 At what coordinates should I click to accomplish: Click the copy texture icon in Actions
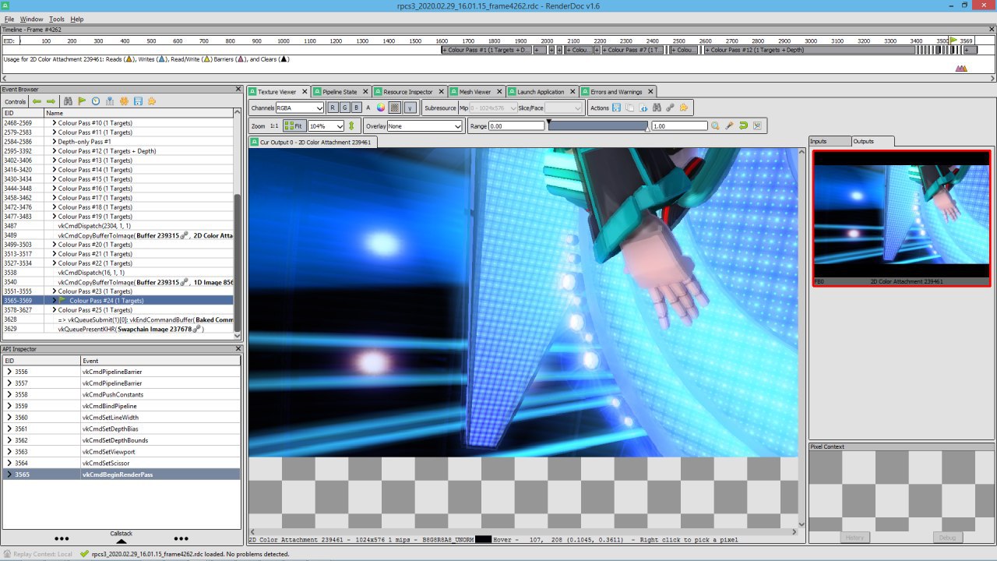pyautogui.click(x=629, y=108)
